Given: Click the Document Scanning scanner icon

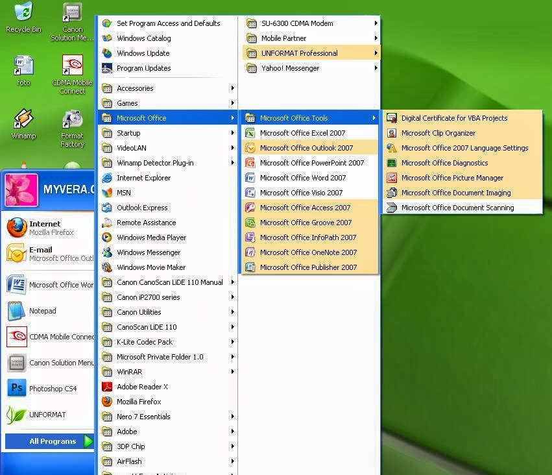Looking at the screenshot, I should 392,208.
